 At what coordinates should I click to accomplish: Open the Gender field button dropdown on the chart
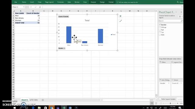pos(64,48)
